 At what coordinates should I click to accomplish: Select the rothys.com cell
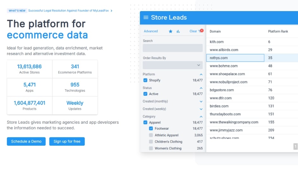235,58
